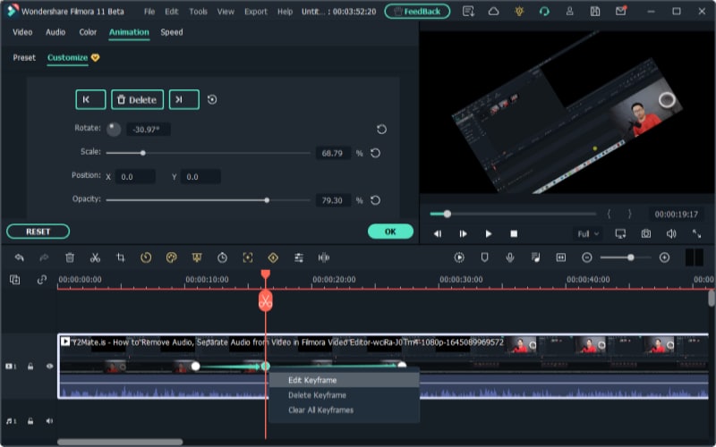Open the Edit menu
This screenshot has width=716, height=447.
click(x=172, y=12)
